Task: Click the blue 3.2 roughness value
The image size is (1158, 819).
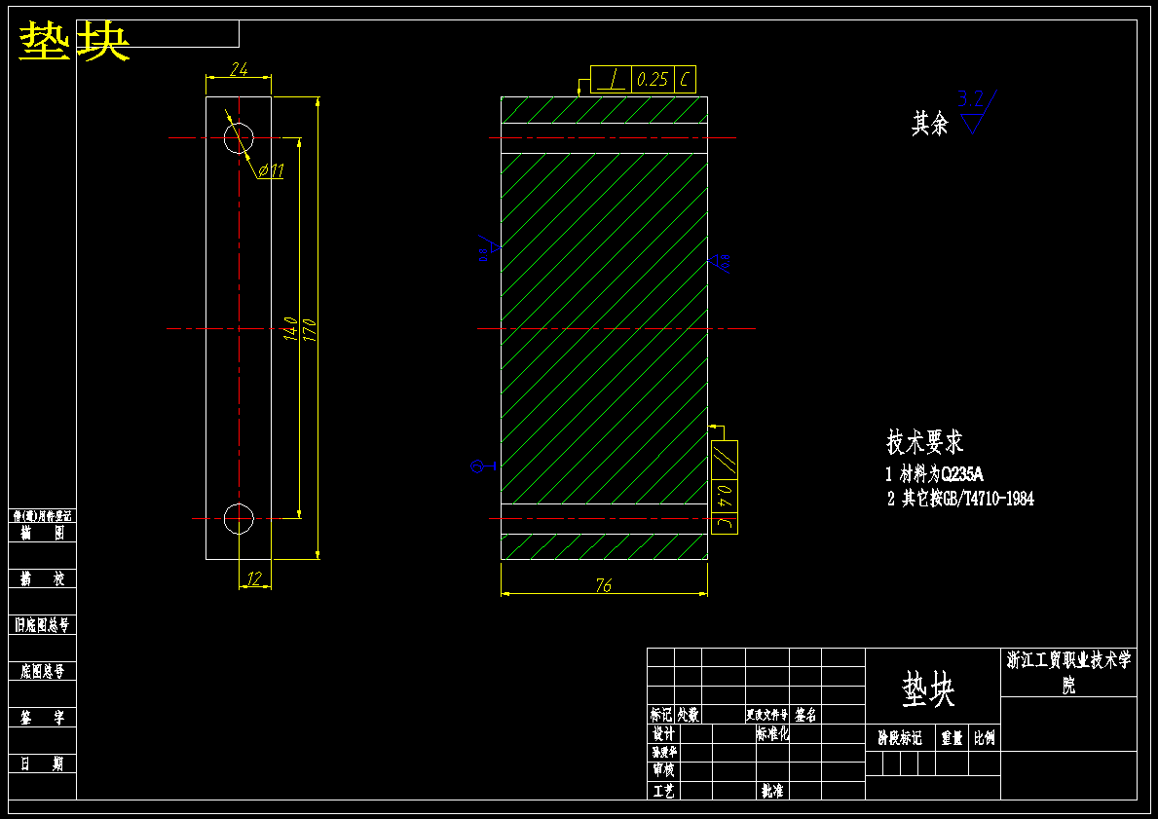Action: (x=970, y=98)
